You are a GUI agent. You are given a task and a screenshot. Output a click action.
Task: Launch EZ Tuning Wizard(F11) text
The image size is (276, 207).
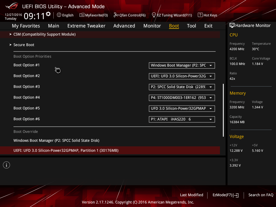(174, 15)
